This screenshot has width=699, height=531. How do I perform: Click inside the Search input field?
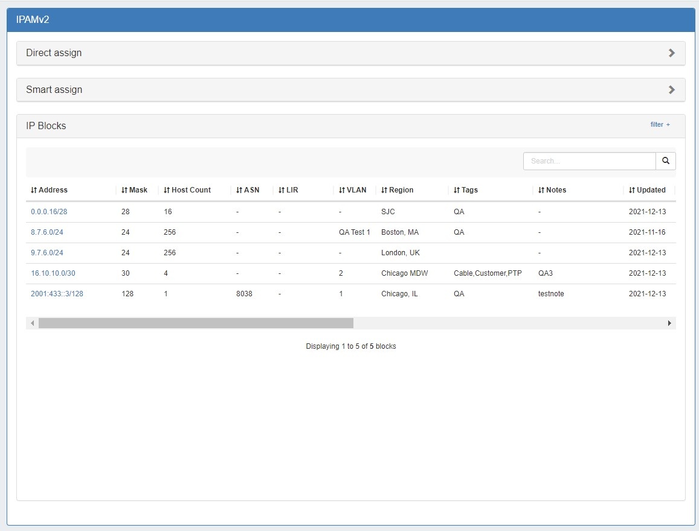click(x=589, y=161)
